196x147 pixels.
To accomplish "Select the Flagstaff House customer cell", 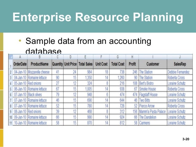I will pos(153,95).
